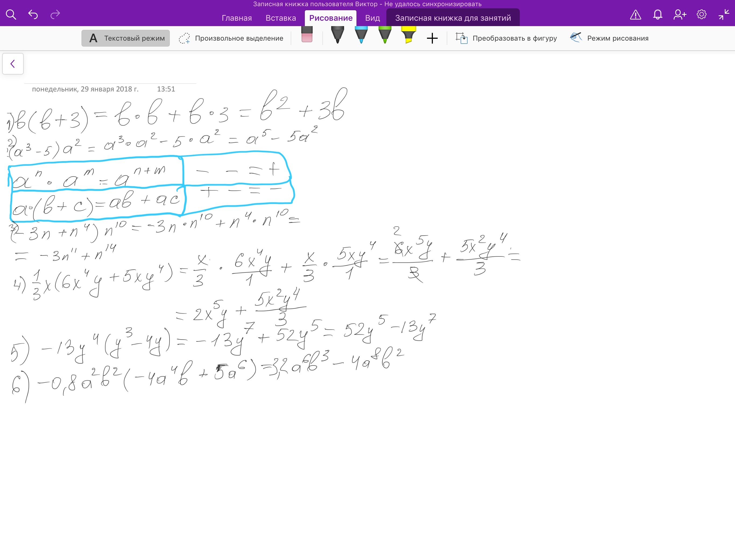
Task: Click the search magnifier icon
Action: pos(11,15)
